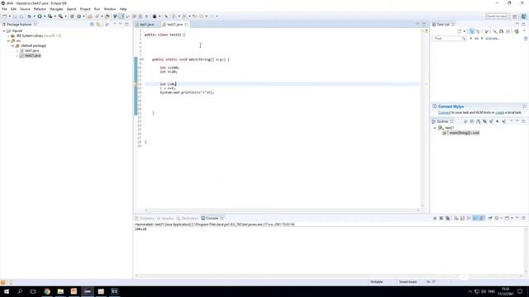
Task: Click the Java perspective icon at top right
Action: click(523, 16)
